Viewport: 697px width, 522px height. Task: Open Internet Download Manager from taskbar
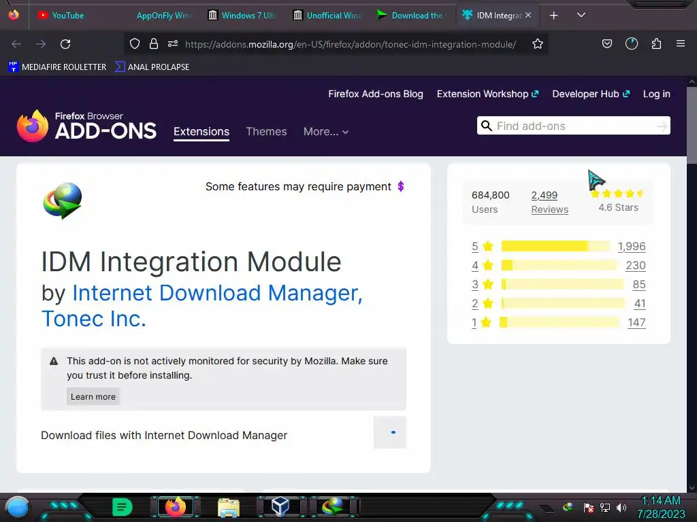click(332, 506)
